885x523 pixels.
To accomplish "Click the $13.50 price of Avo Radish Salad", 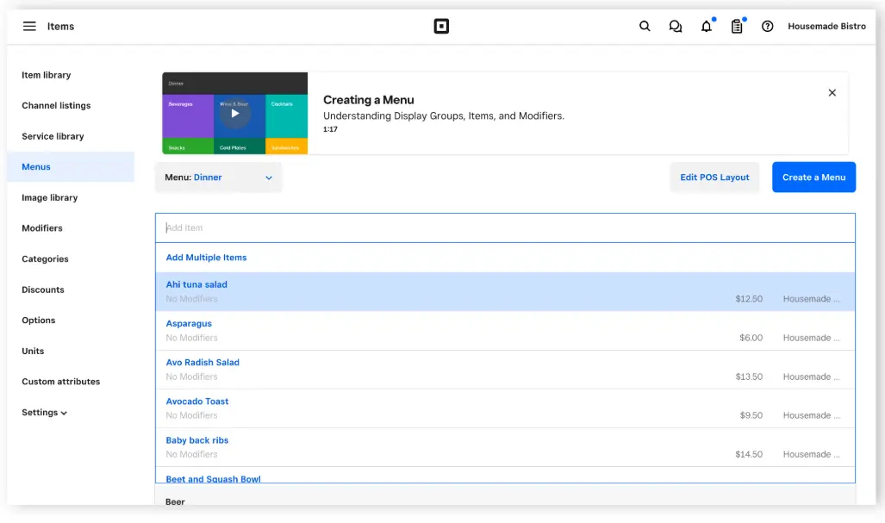I will (749, 377).
